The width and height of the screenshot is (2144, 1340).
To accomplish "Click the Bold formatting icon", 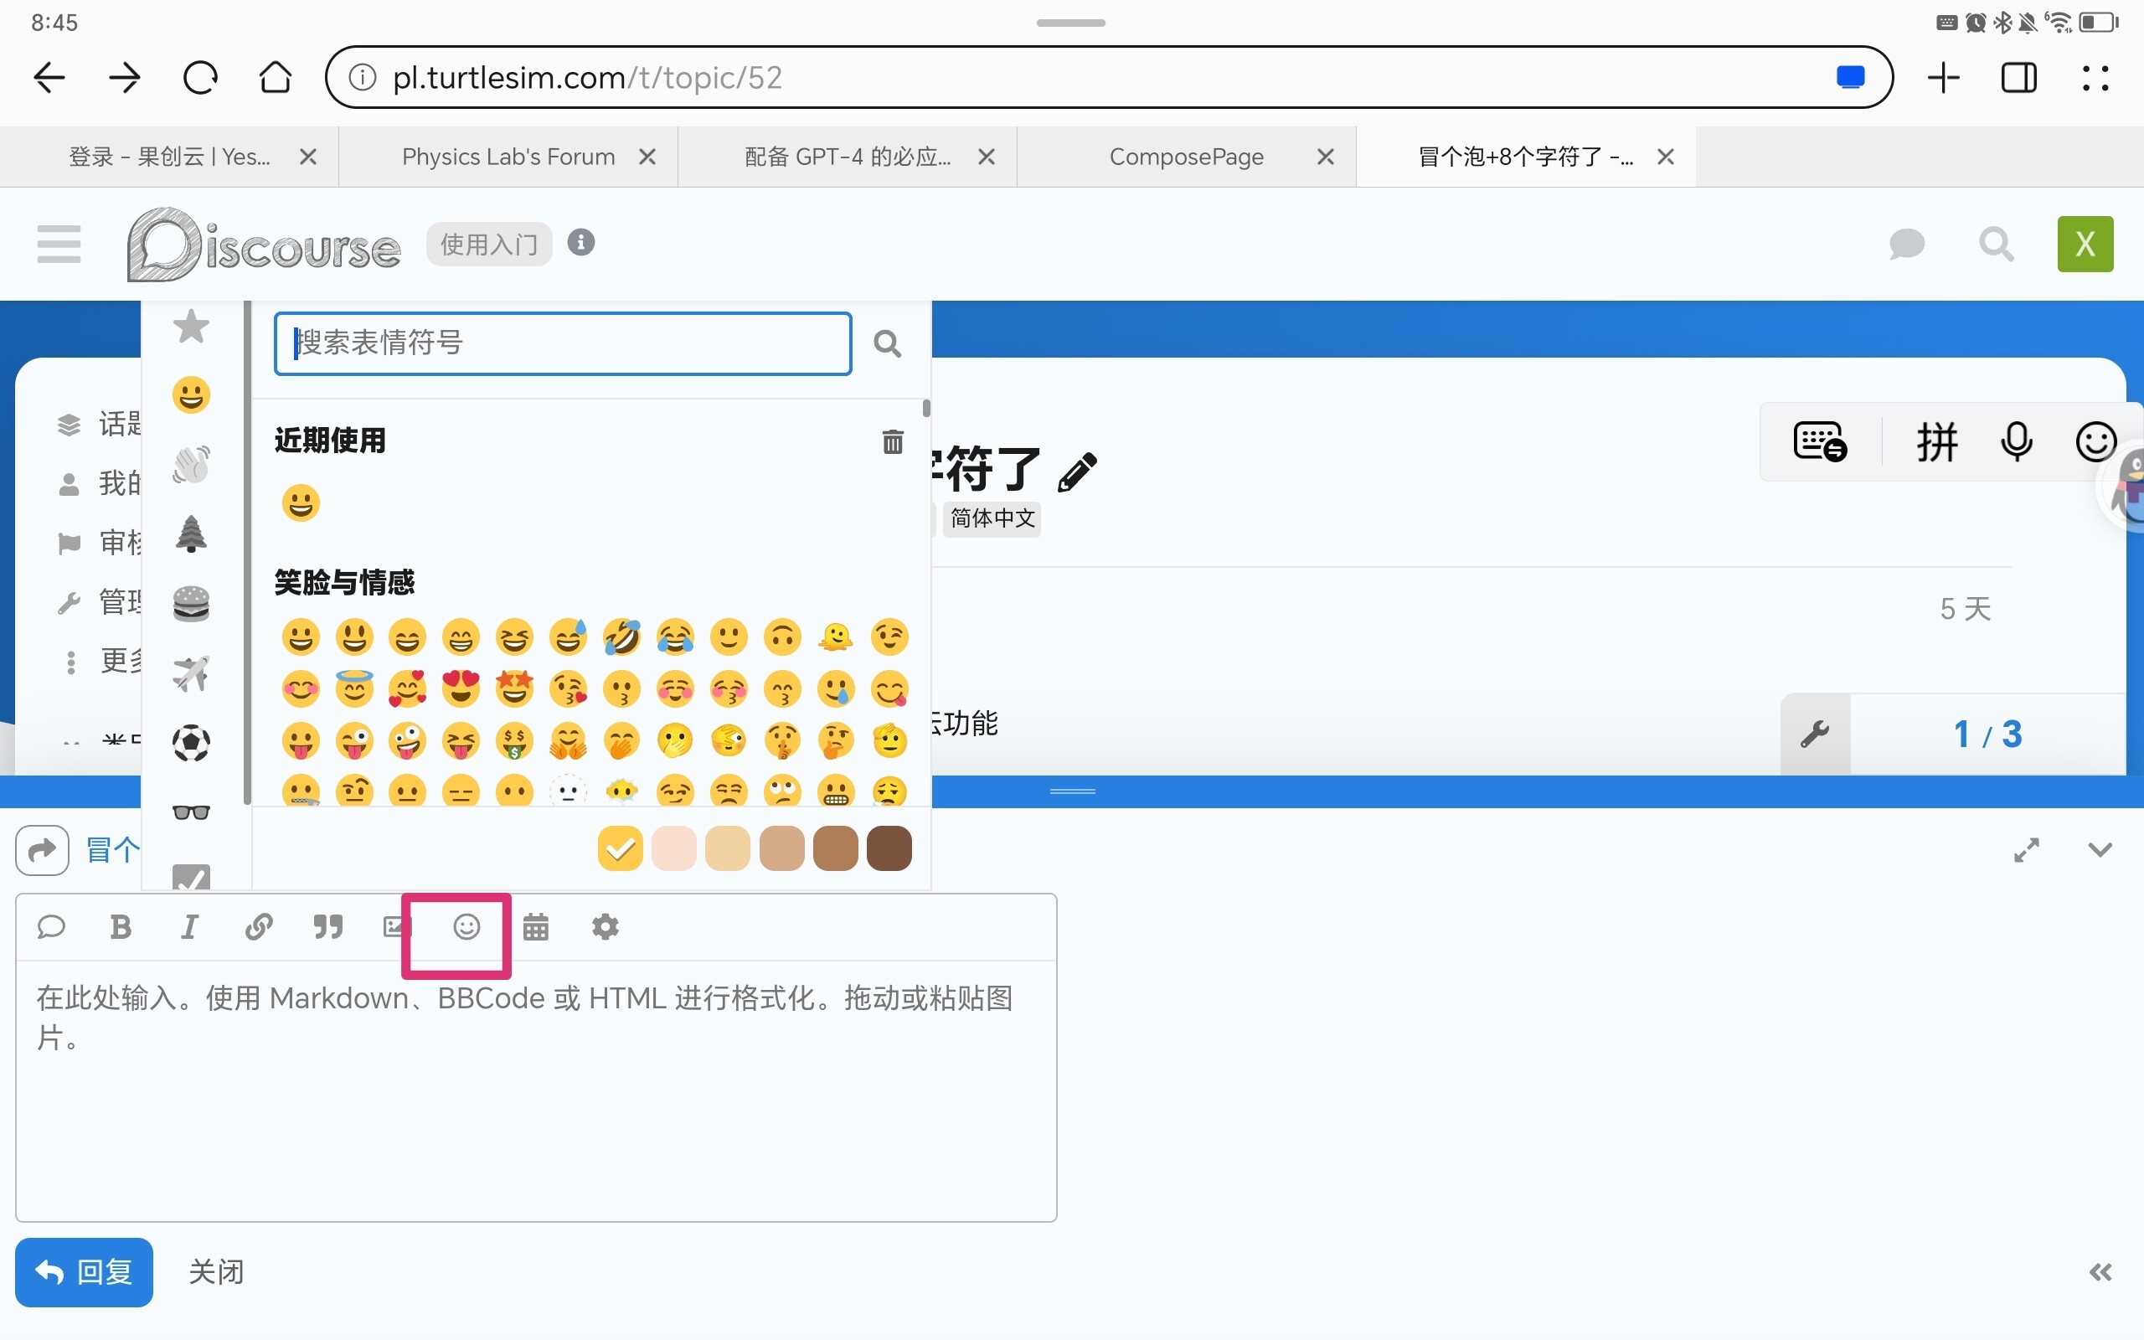I will (121, 927).
